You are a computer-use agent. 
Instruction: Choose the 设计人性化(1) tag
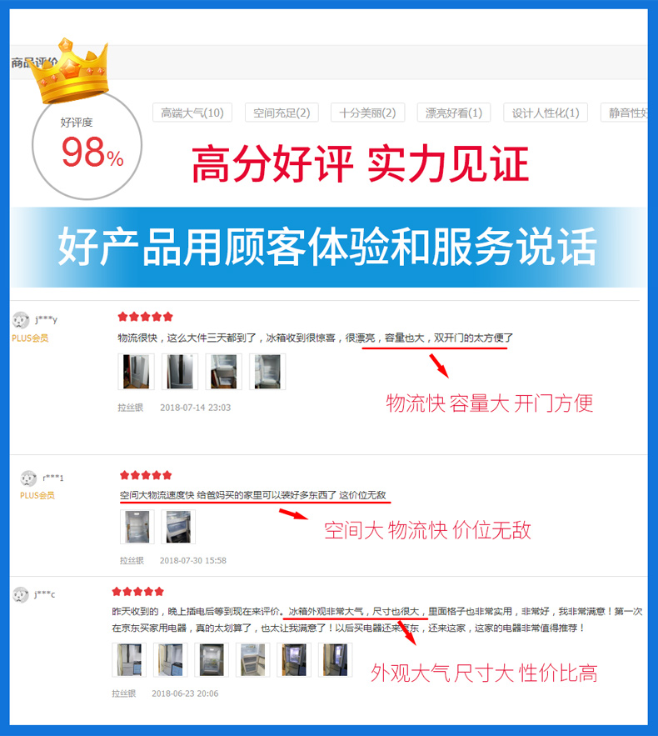(546, 113)
